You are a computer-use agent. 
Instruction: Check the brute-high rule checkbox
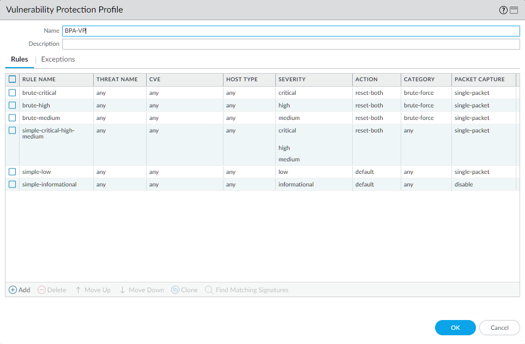13,105
